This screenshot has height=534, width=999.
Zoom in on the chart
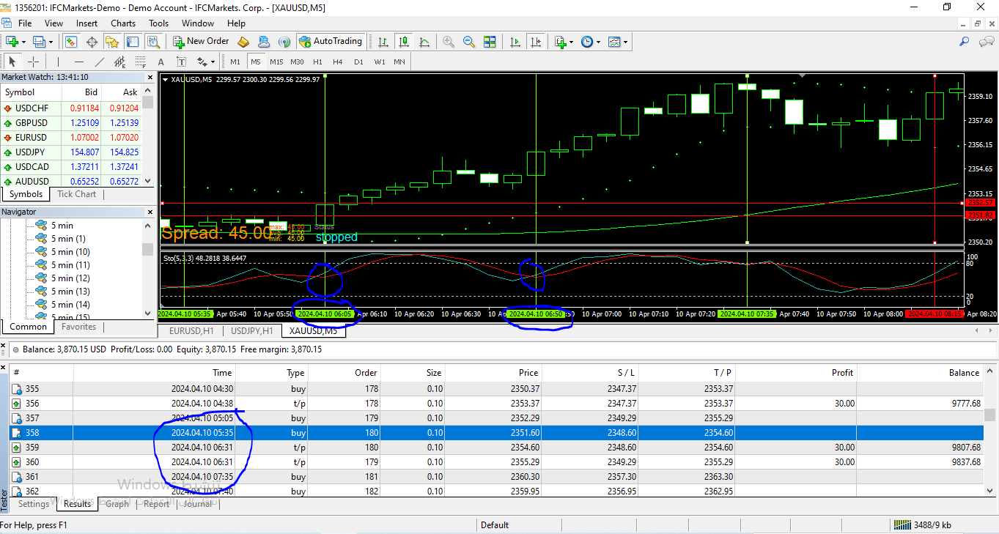coord(448,42)
